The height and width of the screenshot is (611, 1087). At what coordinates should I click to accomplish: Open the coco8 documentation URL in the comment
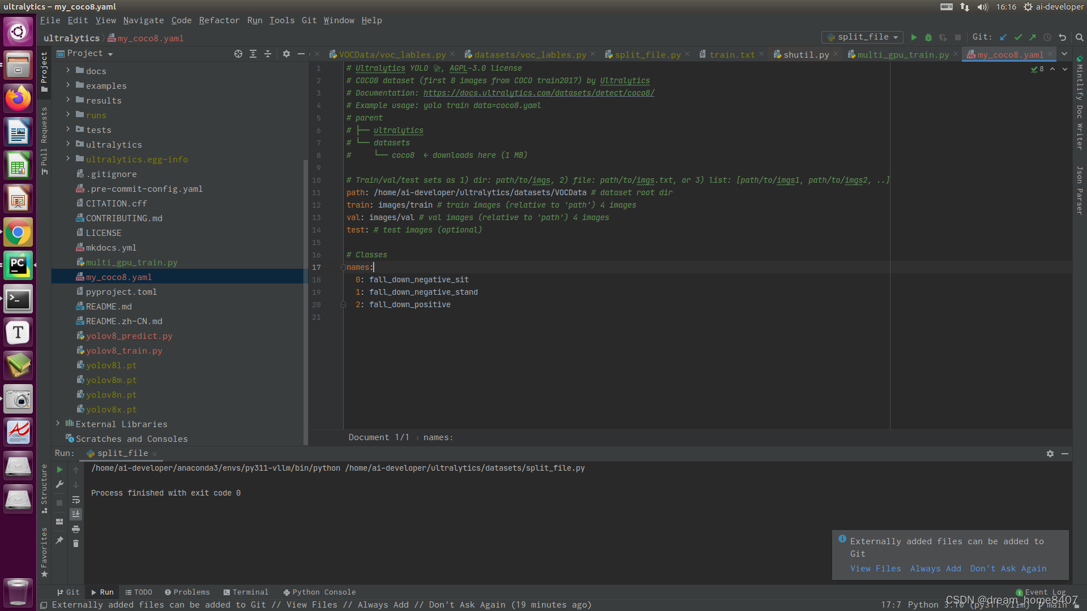538,93
